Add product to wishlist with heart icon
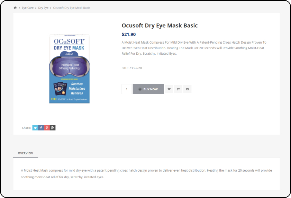Image resolution: width=291 pixels, height=198 pixels. 169,89
